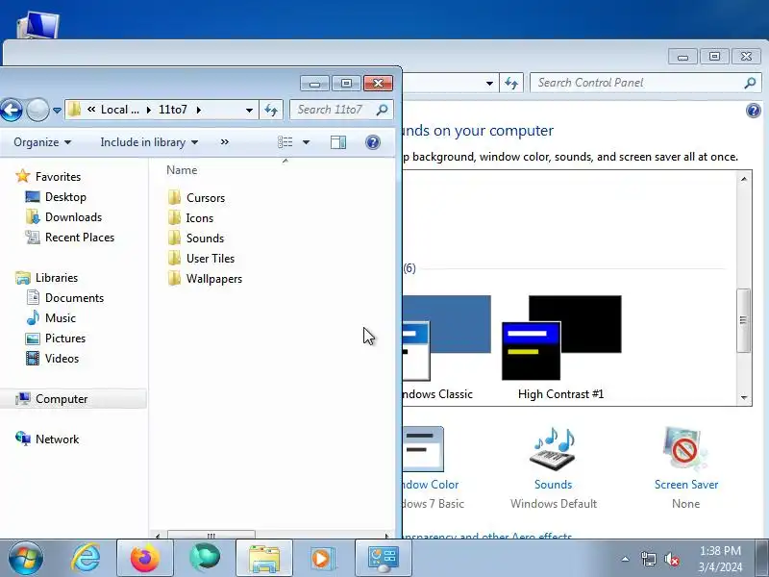769x577 pixels.
Task: Open the Music library
Action: click(x=51, y=318)
